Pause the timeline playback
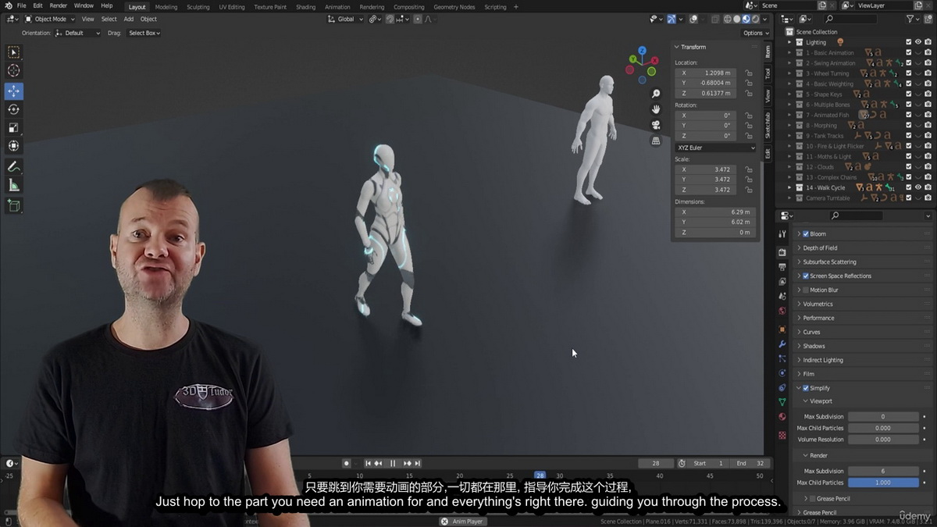 [393, 463]
